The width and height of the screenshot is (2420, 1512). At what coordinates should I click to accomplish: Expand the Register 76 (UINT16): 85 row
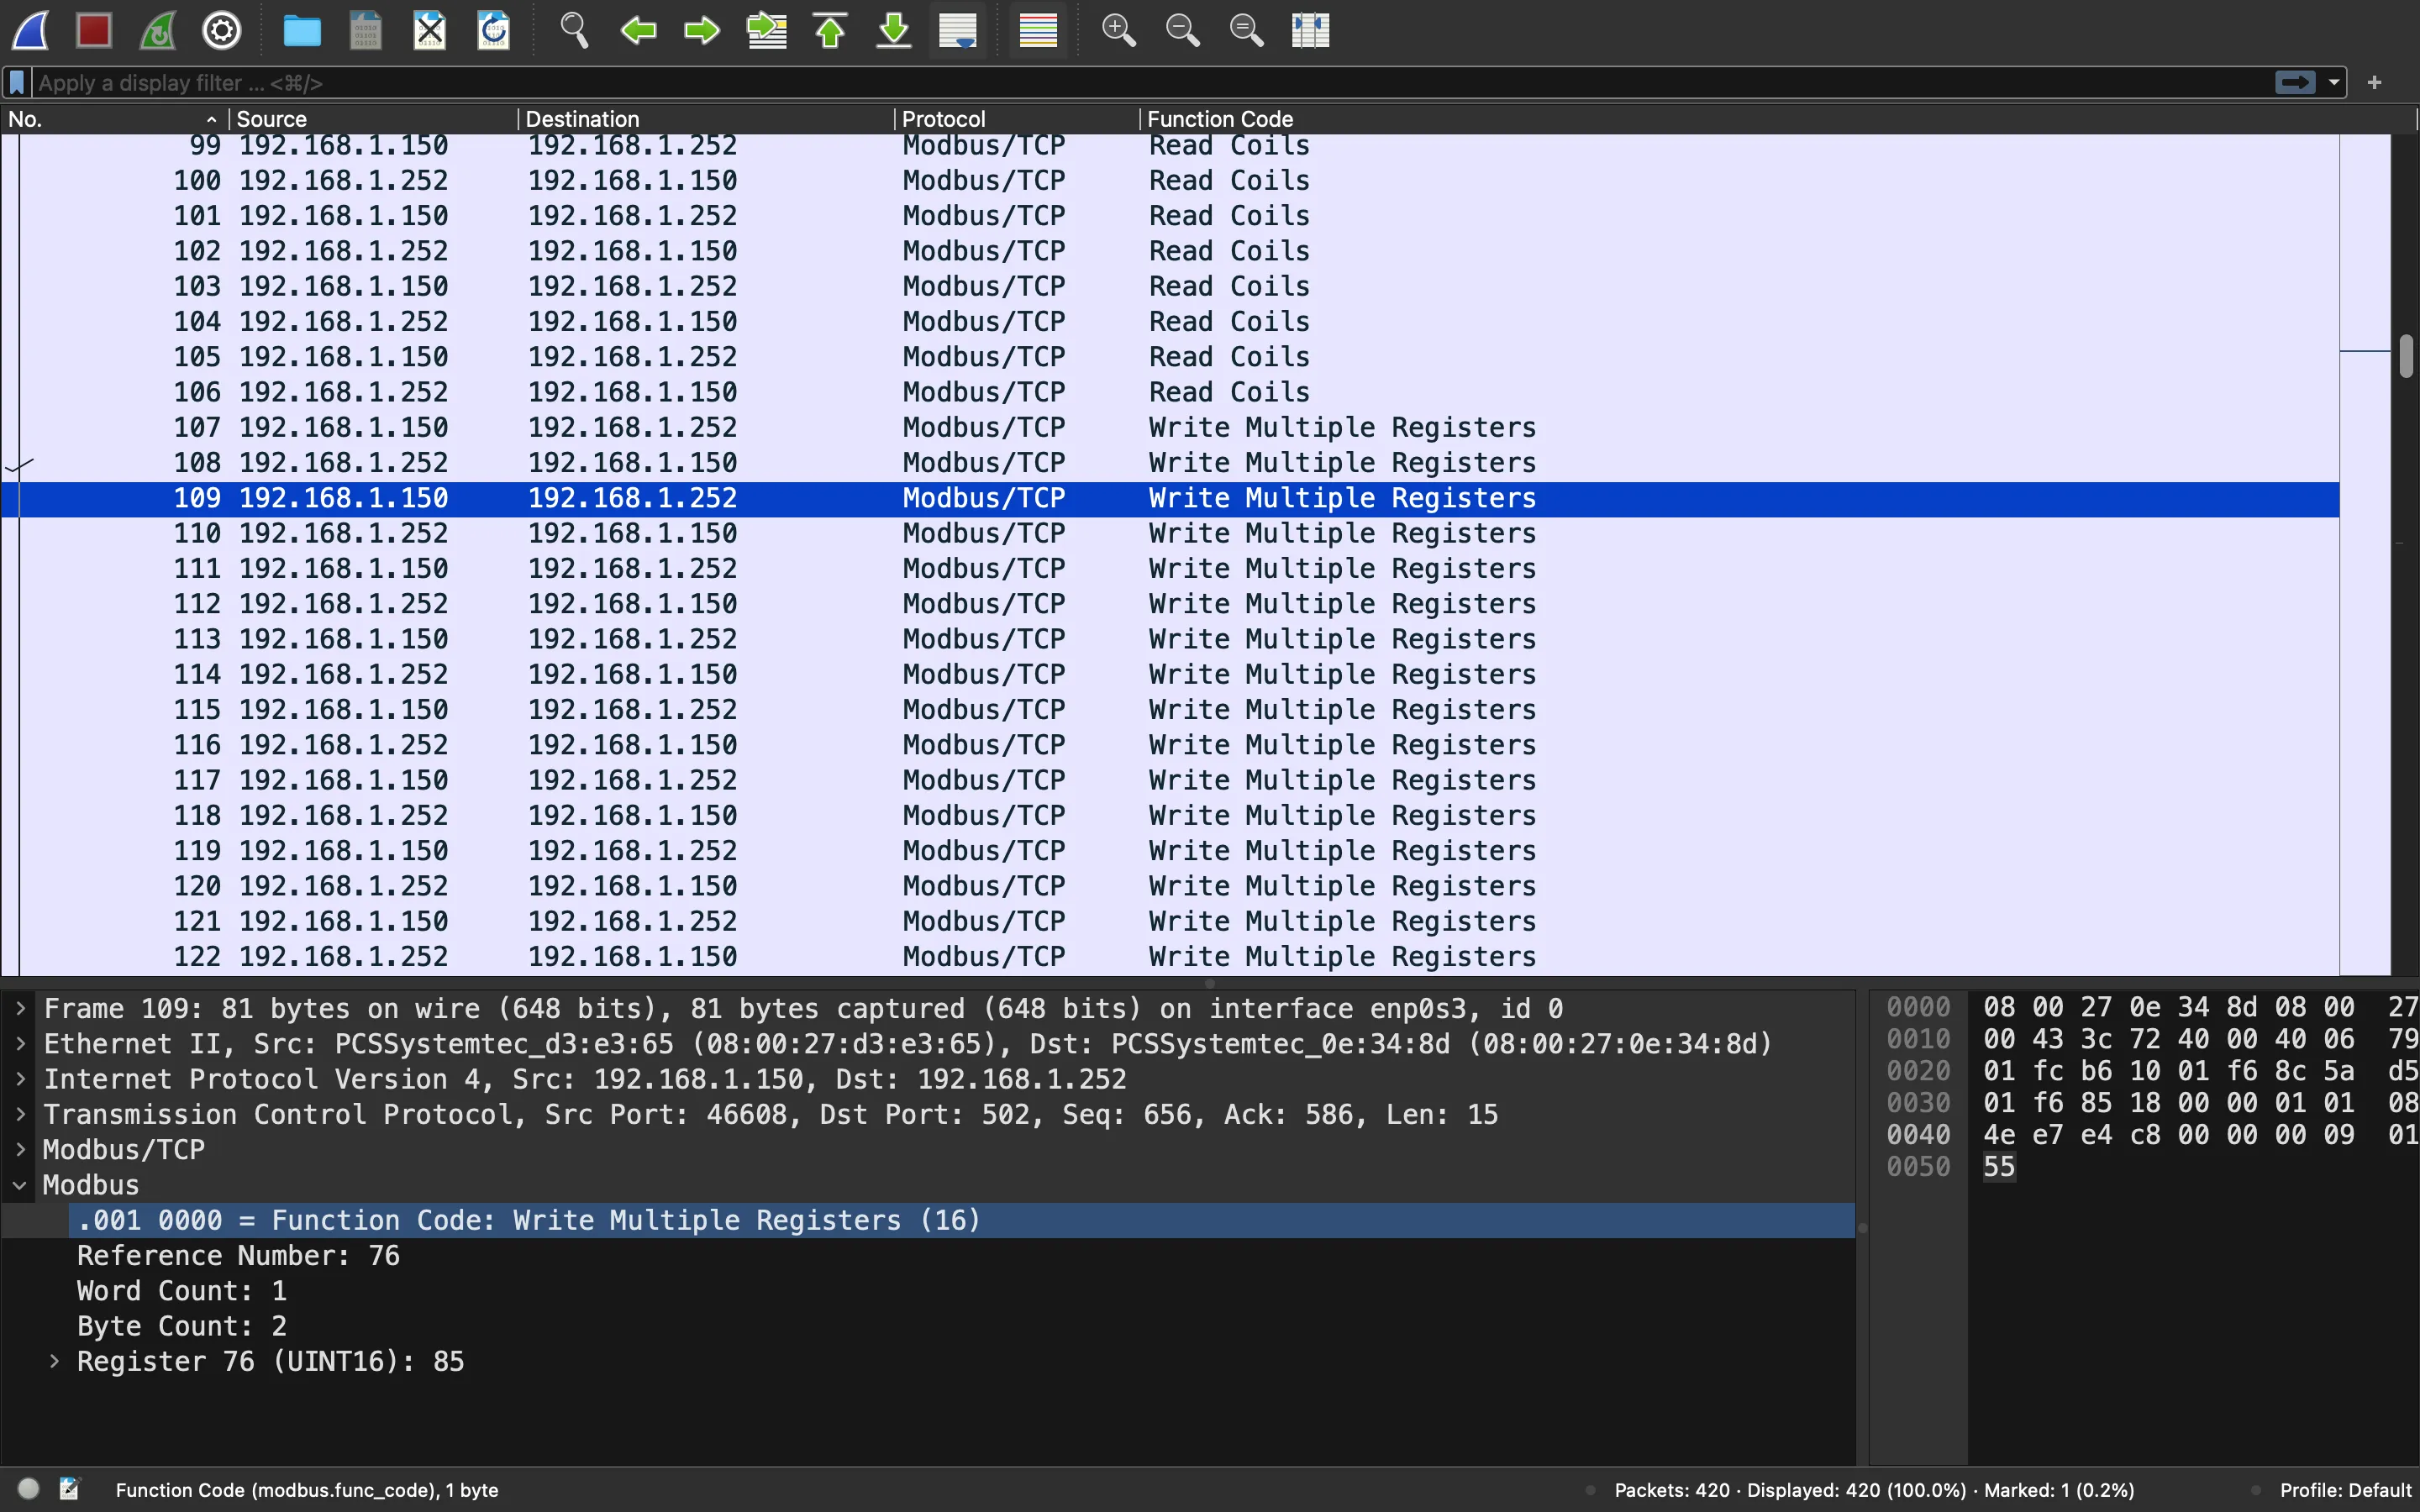tap(54, 1361)
